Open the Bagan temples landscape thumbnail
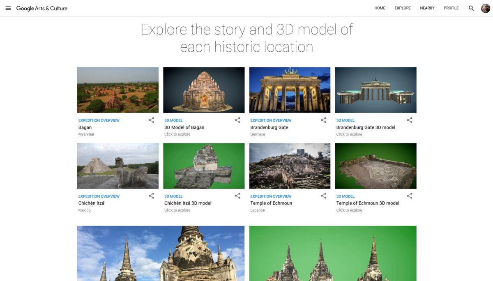Image resolution: width=493 pixels, height=281 pixels. pos(118,90)
